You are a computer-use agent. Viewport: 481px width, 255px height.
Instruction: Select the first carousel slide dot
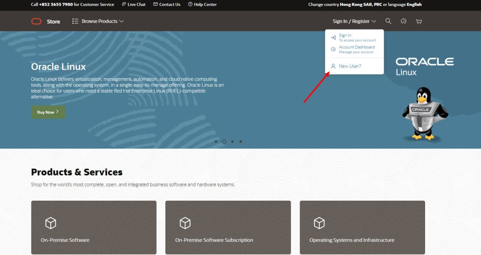(216, 142)
